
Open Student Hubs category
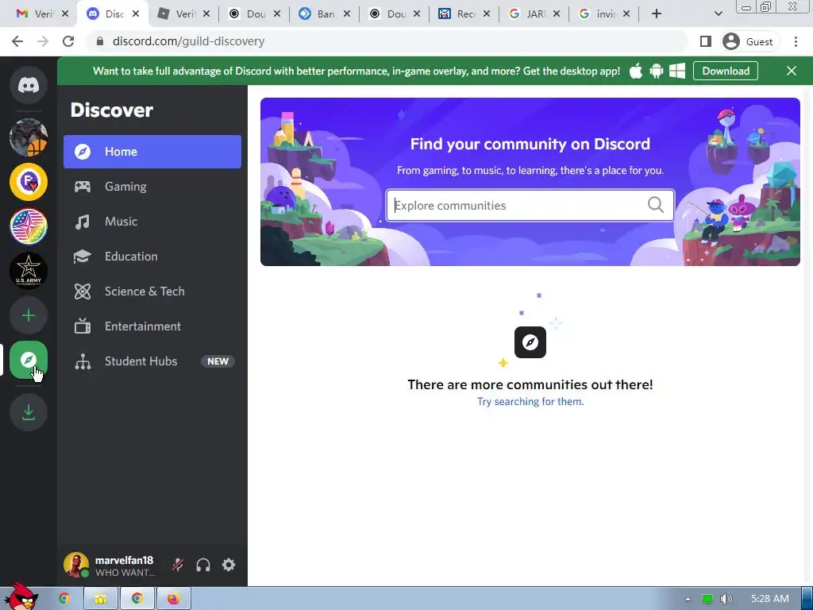pos(152,361)
